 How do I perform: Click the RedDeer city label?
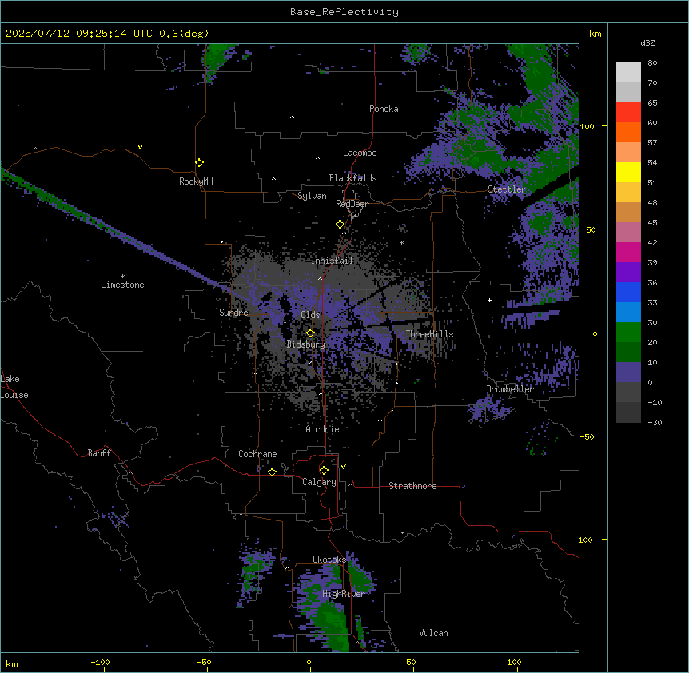(352, 204)
